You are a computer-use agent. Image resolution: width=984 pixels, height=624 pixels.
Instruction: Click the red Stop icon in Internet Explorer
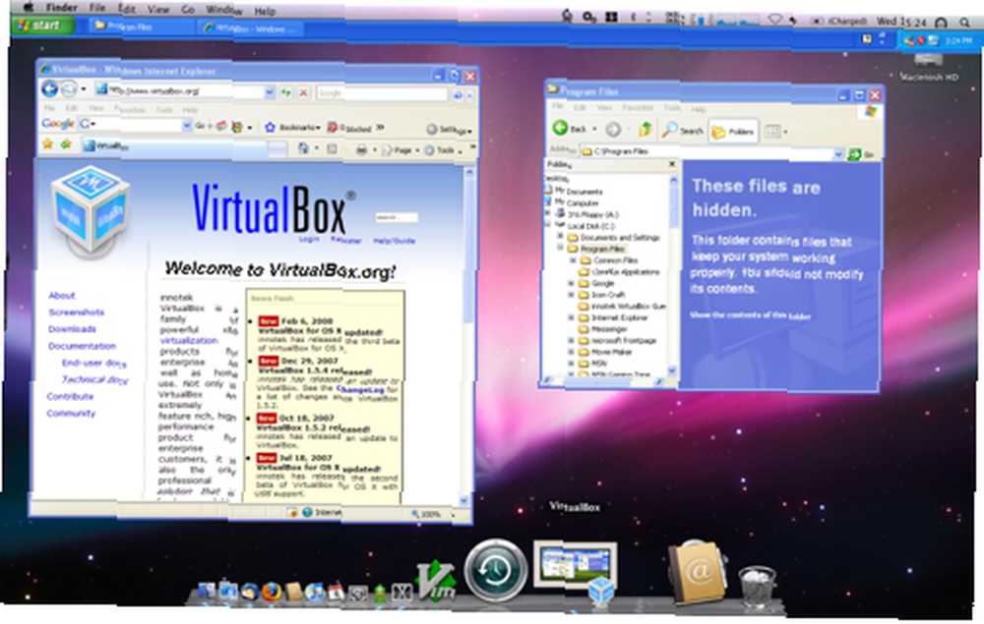tap(304, 92)
